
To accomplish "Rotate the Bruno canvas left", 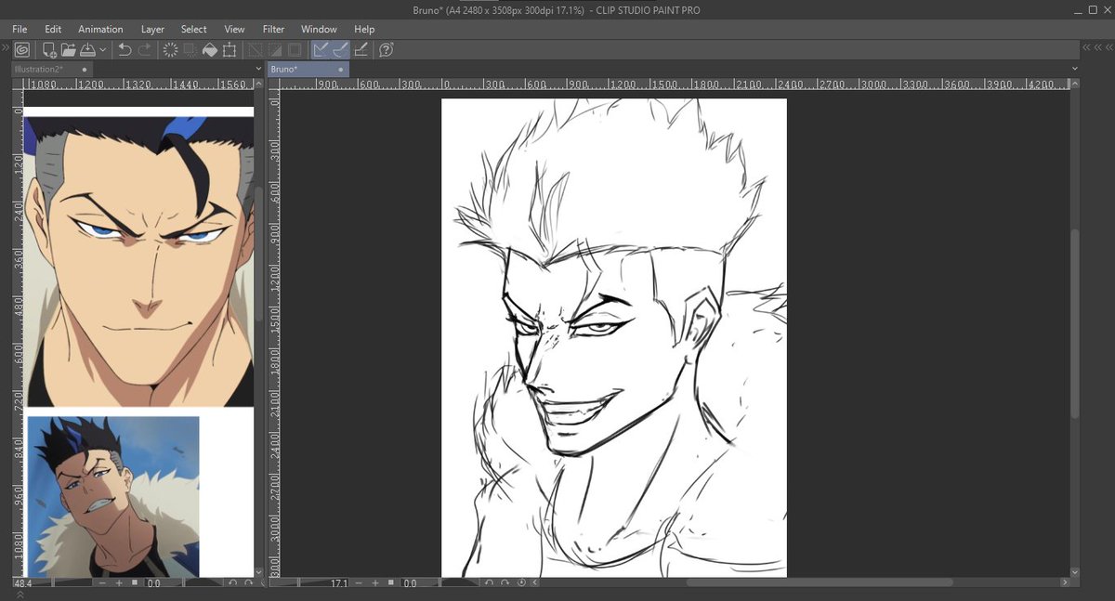I will coord(489,583).
